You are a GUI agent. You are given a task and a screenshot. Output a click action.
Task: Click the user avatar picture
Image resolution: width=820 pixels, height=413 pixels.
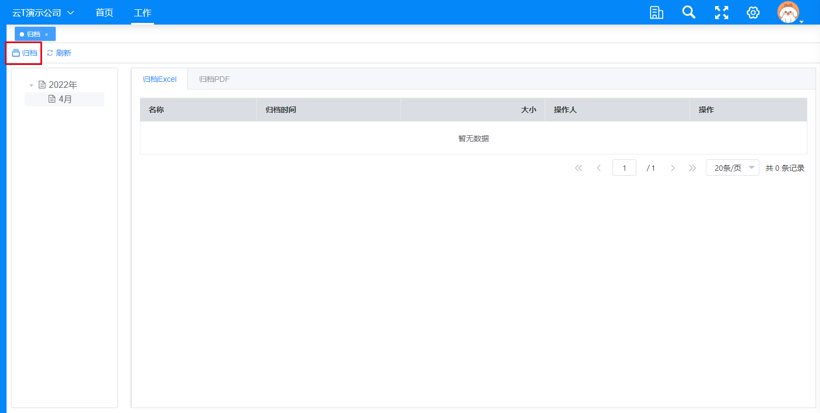pos(788,13)
